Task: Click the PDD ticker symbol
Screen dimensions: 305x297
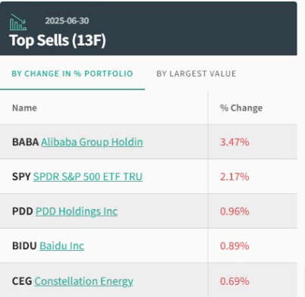Action: [23, 211]
